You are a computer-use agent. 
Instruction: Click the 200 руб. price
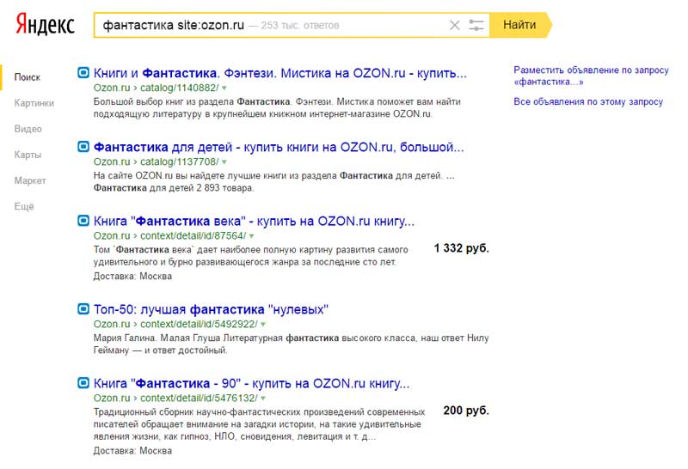[466, 411]
